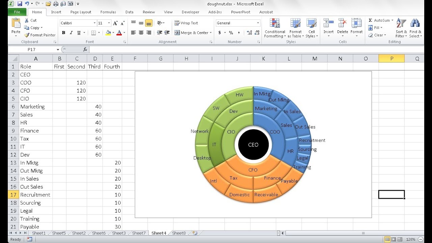Expand the Clear dropdown
Image resolution: width=432 pixels, height=243 pixels.
385,35
